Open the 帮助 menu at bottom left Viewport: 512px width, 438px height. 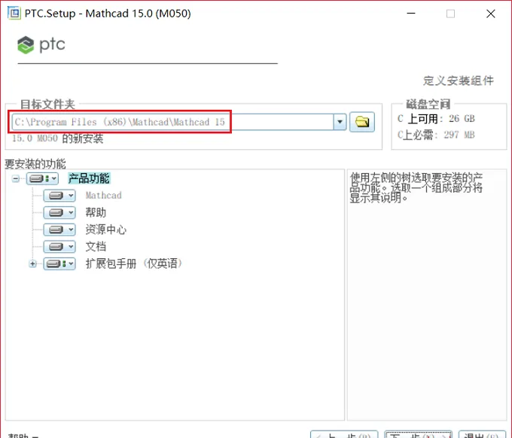23,436
